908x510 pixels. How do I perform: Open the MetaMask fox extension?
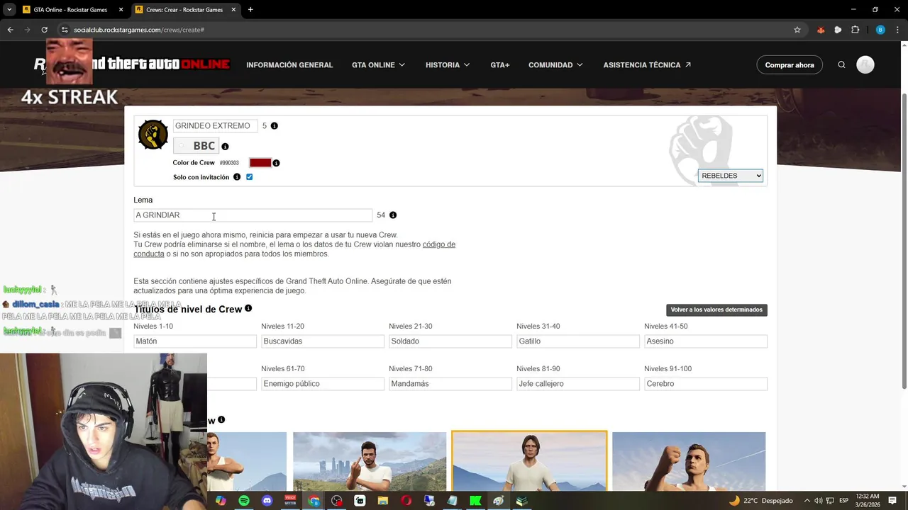pos(821,30)
